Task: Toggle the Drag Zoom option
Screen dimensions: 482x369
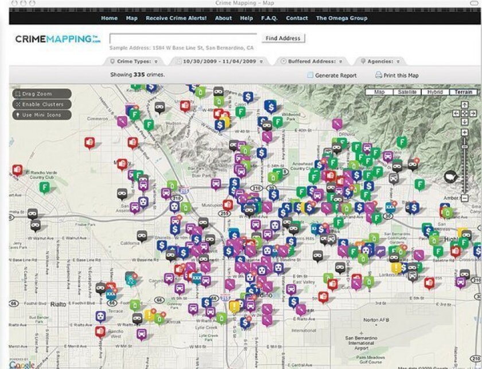Action: coord(42,94)
